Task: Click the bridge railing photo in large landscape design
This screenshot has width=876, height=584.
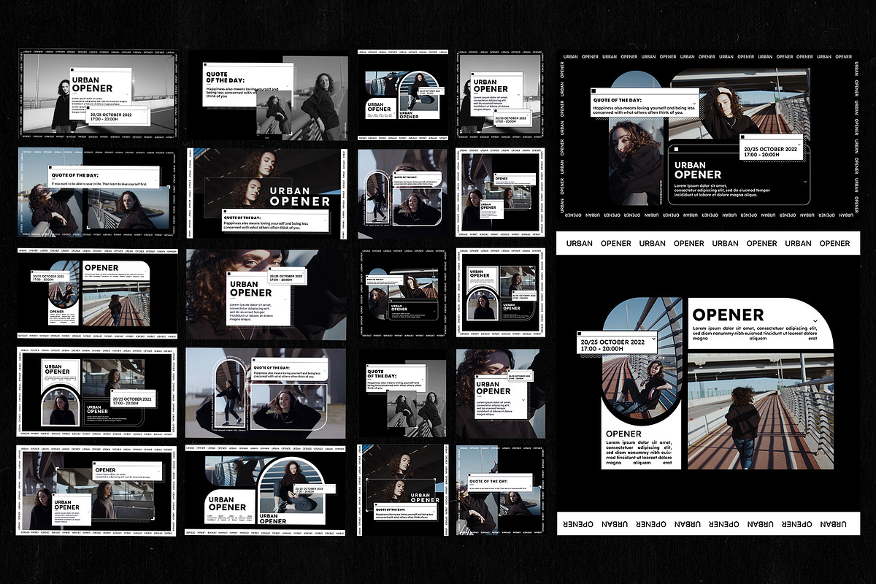Action: 739,102
